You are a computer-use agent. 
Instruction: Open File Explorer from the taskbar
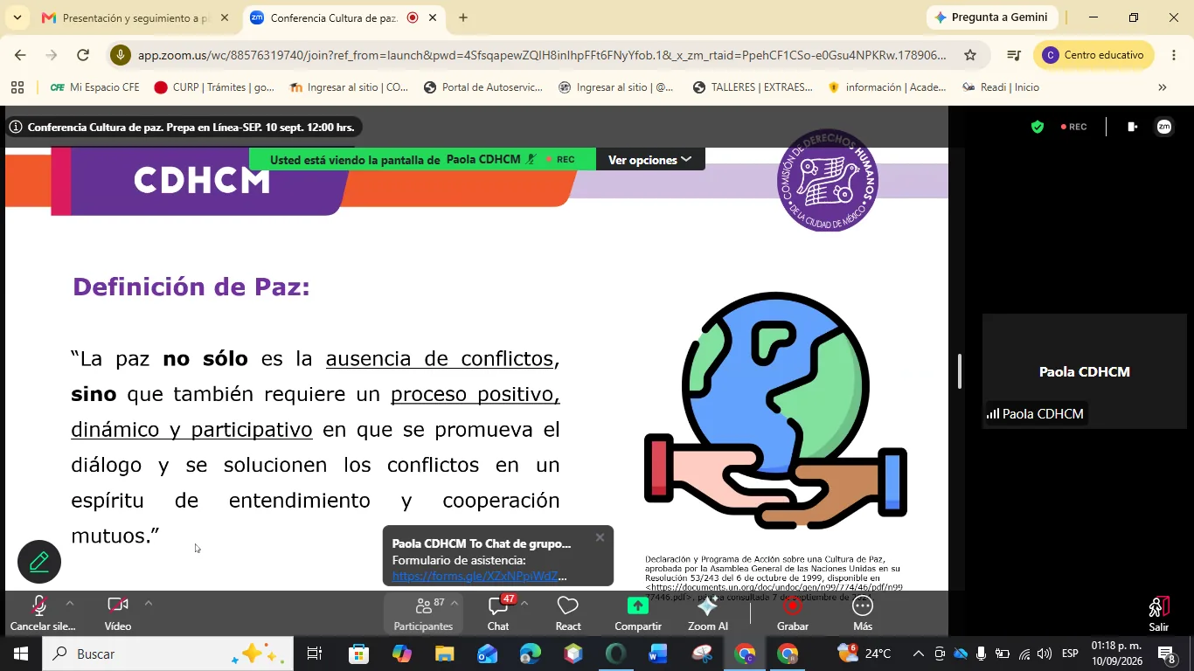click(x=445, y=654)
